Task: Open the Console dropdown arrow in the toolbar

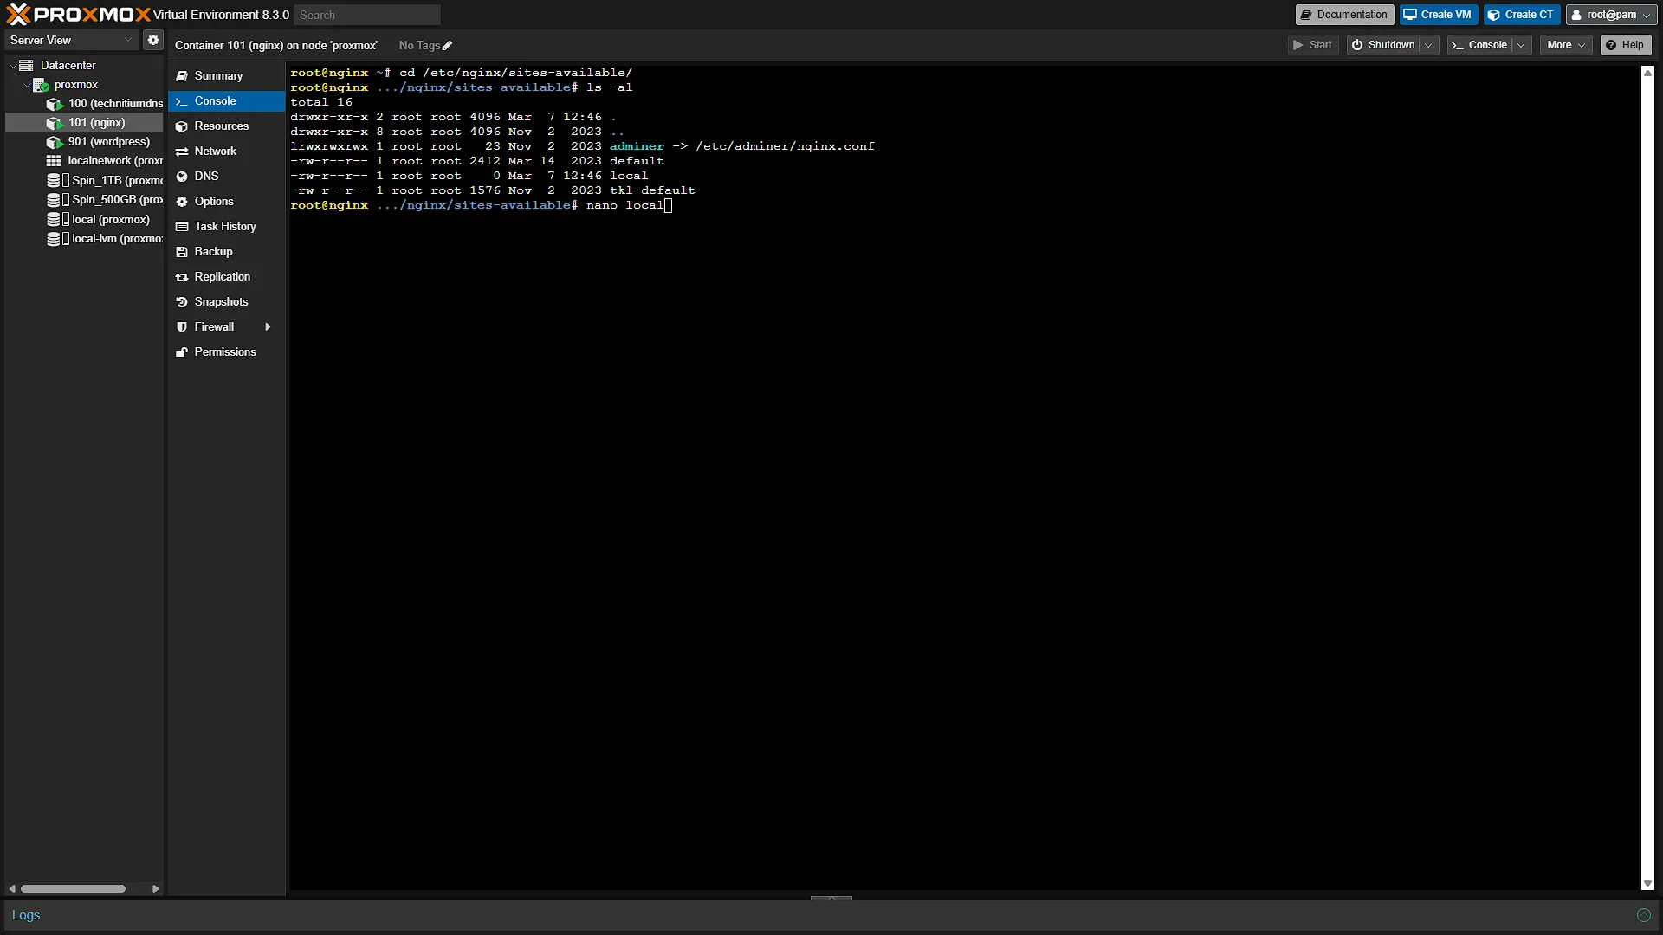Action: point(1521,45)
